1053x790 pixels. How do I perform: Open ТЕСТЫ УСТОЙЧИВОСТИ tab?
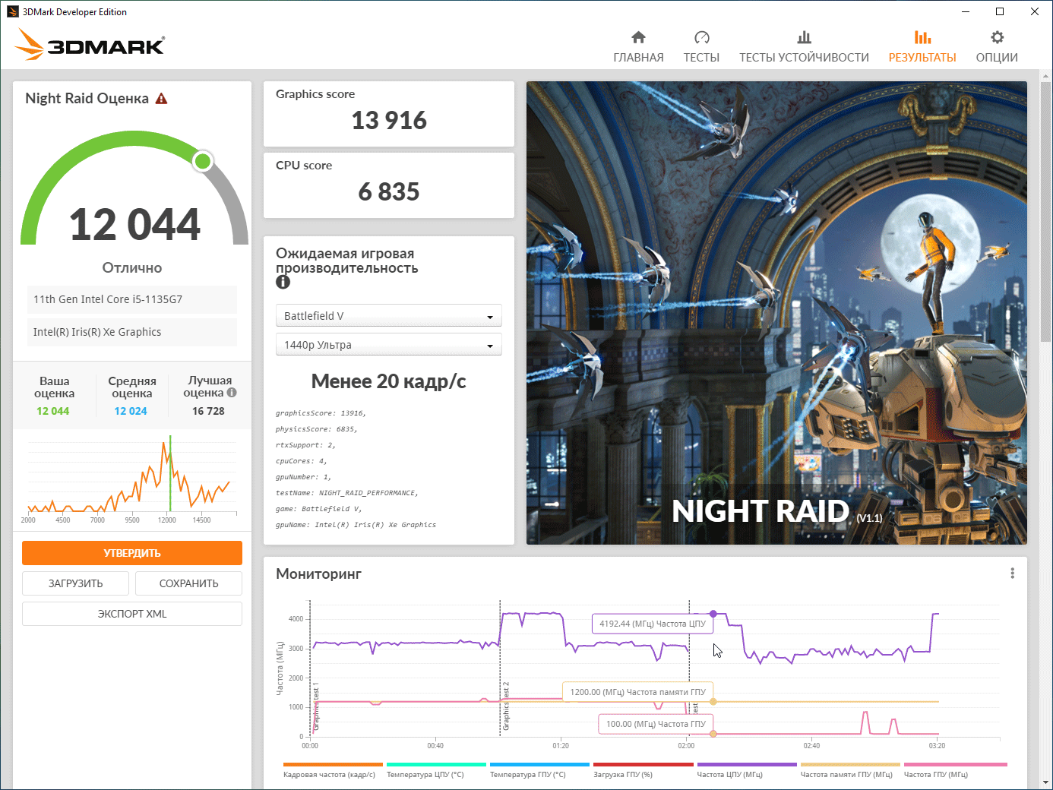coord(804,47)
